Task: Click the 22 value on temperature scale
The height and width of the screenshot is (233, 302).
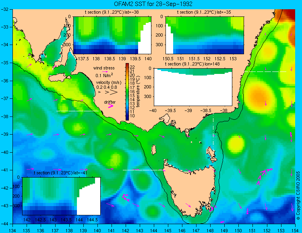Action: coord(132,67)
